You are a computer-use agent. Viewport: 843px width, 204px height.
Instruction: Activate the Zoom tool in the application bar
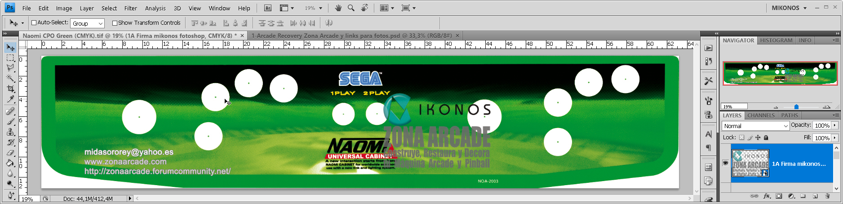click(x=351, y=8)
